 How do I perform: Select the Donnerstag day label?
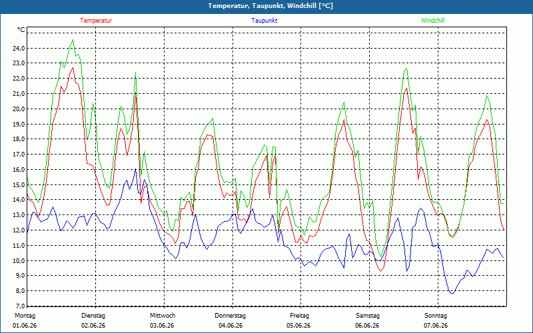[x=230, y=316]
